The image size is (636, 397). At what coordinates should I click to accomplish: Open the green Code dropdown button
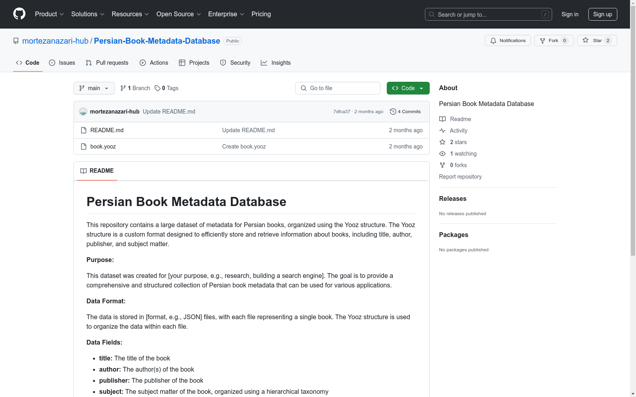408,88
